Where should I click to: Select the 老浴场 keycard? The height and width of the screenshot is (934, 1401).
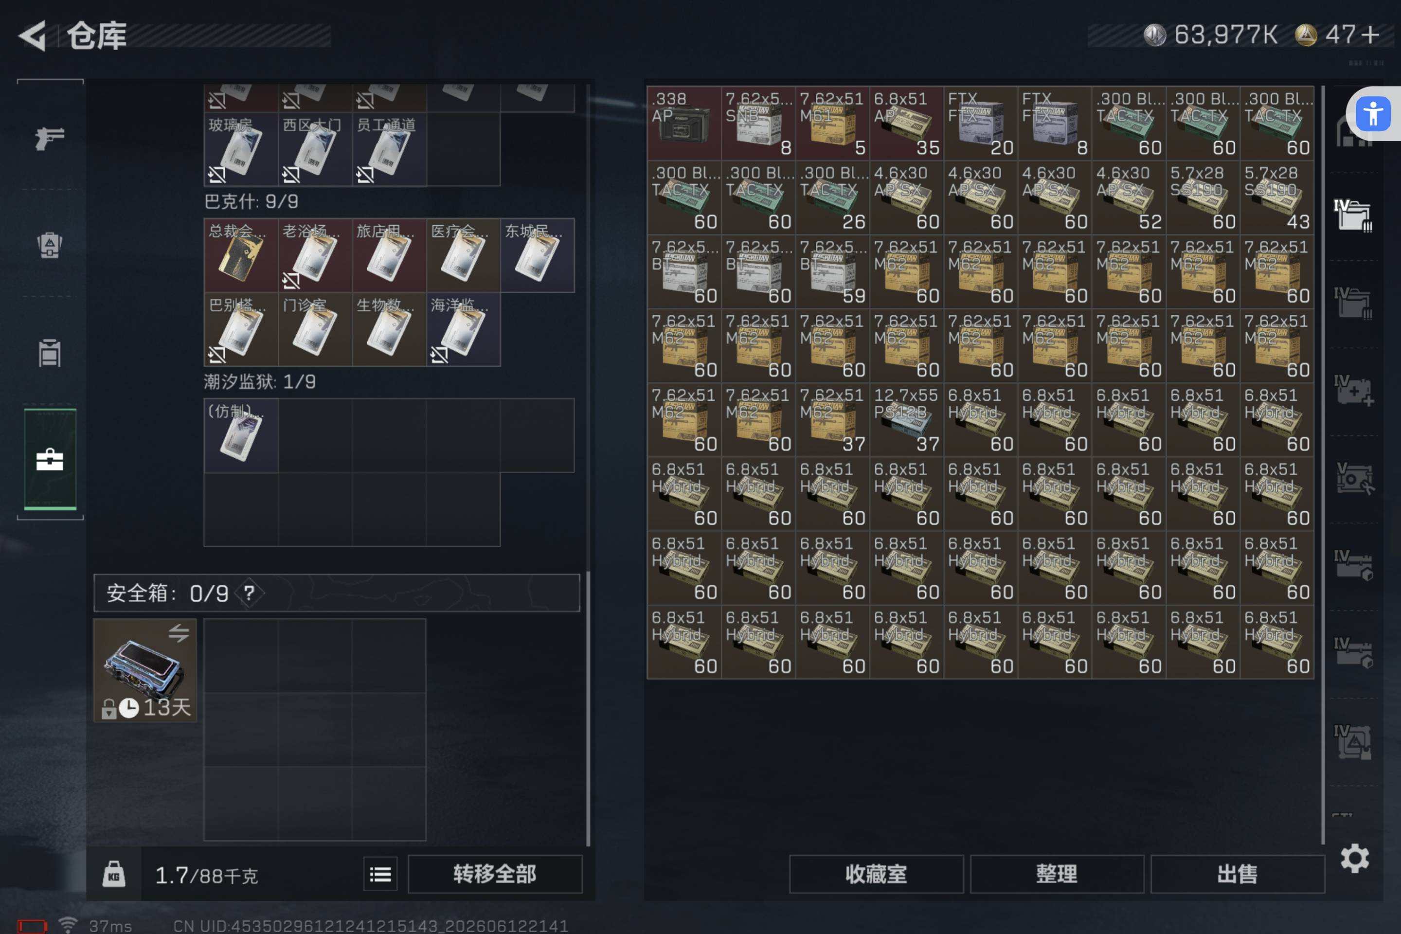[x=315, y=255]
